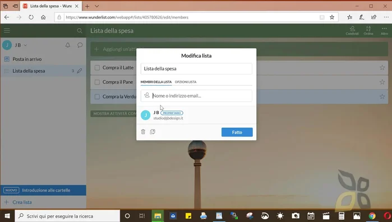This screenshot has width=392, height=222.
Task: Open the browser home page
Action: tap(43, 17)
